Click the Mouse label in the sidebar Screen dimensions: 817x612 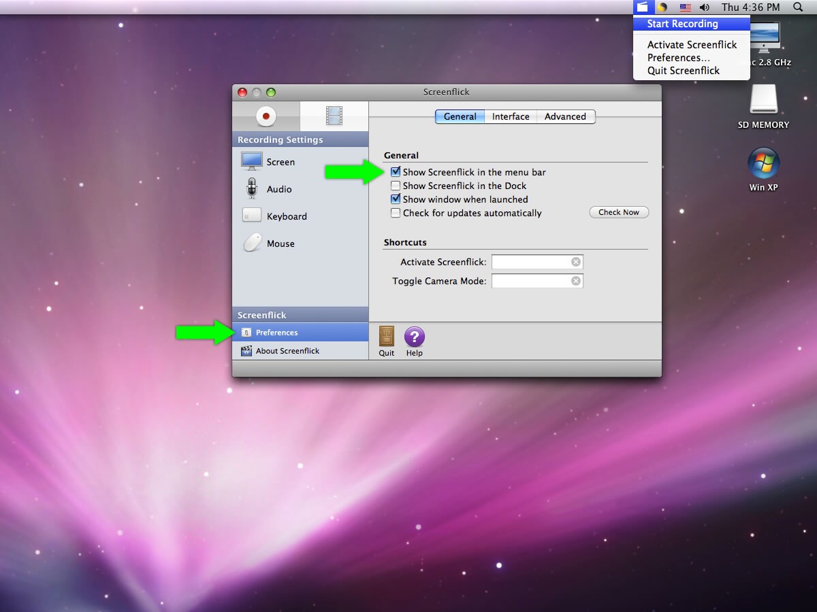(x=281, y=243)
